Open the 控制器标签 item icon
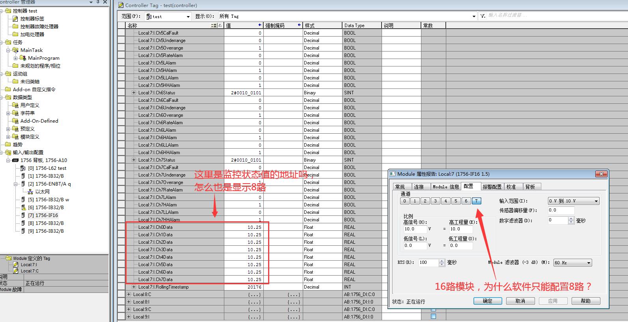Screen dimensions: 628x322 pos(15,18)
